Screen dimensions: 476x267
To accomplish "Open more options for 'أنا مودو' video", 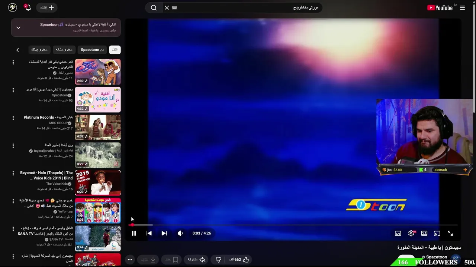I will coord(13,90).
